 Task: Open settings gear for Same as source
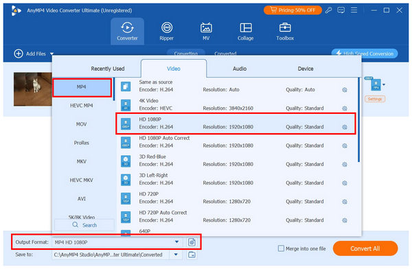point(345,90)
